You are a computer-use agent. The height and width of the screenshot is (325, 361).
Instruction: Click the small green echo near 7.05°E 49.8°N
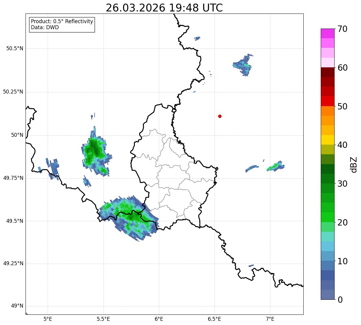point(276,166)
